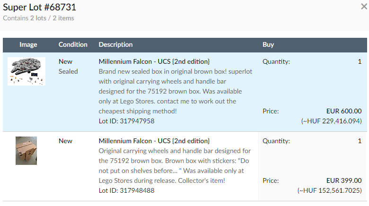369x206 pixels.
Task: Click the New Sealed condition cell
Action: point(68,67)
